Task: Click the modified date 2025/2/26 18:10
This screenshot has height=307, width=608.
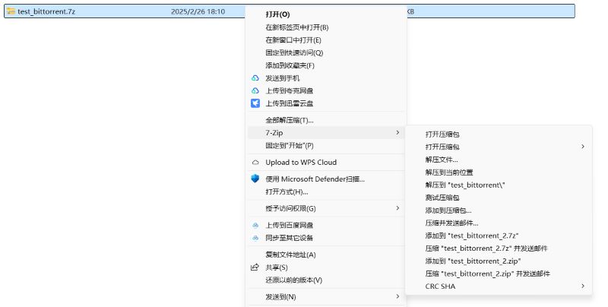Action: (x=198, y=11)
